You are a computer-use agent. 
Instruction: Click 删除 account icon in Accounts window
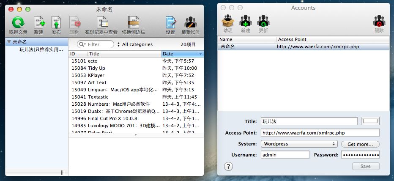coord(379,21)
